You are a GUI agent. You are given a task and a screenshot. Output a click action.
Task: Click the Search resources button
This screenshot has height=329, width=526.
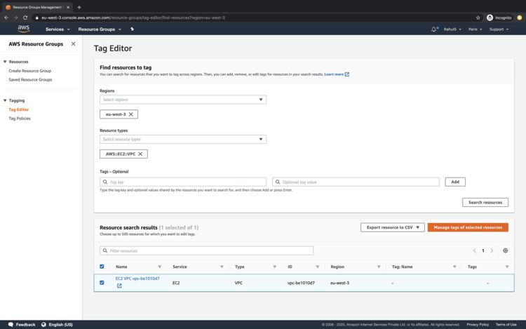[485, 202]
